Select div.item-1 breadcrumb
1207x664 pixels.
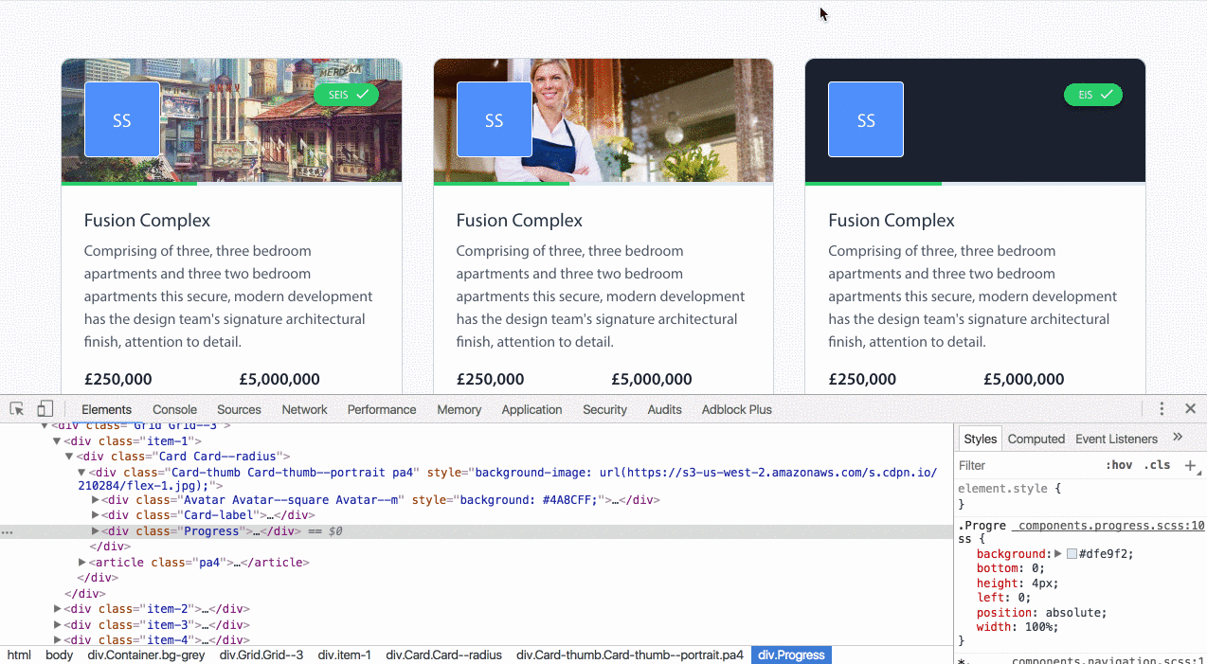(344, 655)
